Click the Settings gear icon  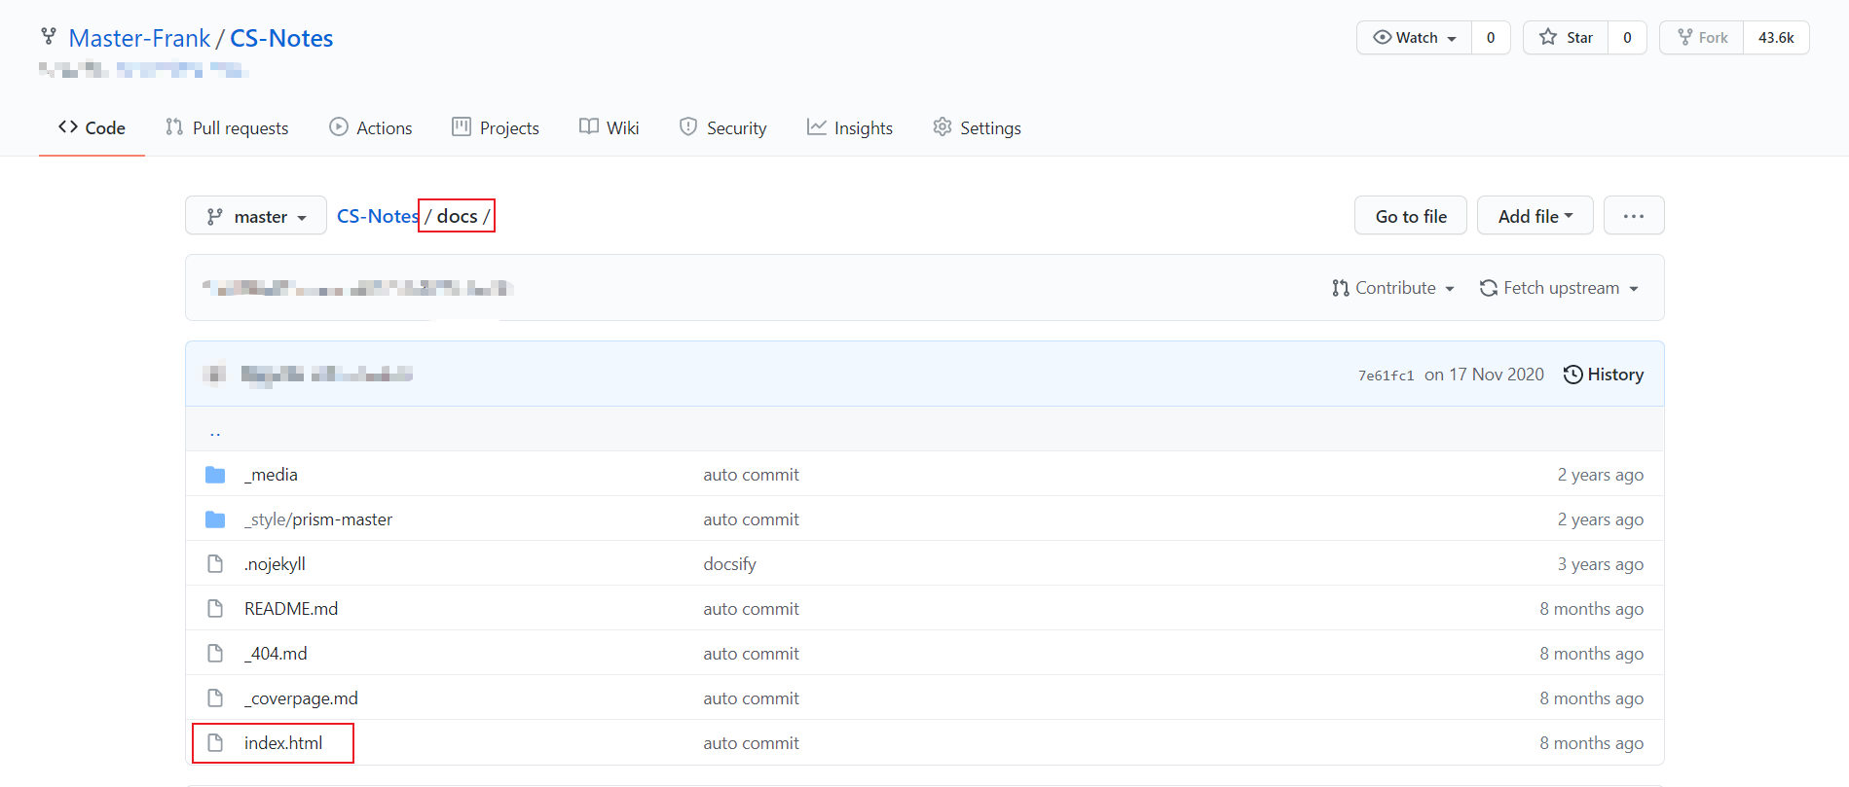point(943,126)
